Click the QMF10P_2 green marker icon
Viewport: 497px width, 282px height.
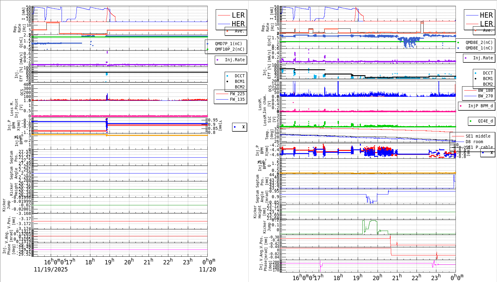(x=207, y=49)
